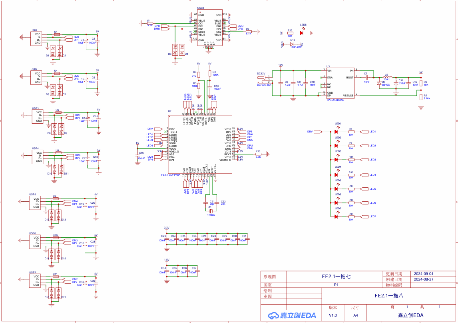
Task: Select the U3 TPS5450DDAR regulator symbol
Action: (340, 83)
